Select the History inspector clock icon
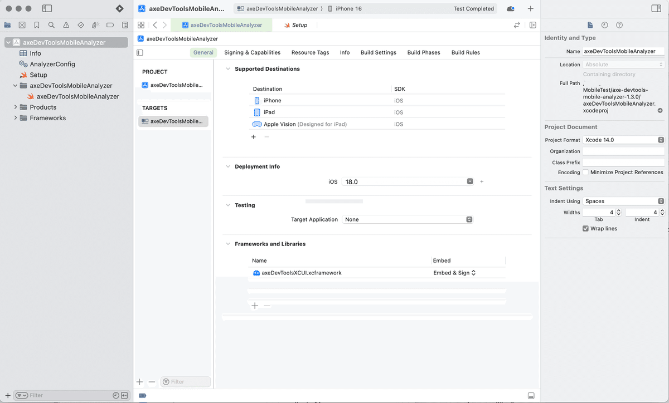 pyautogui.click(x=605, y=25)
